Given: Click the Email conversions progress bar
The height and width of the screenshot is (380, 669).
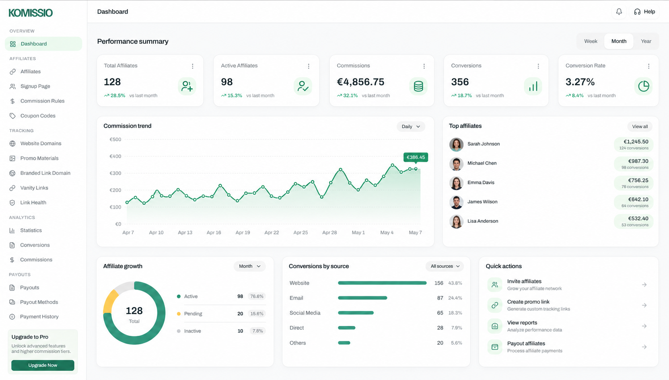Looking at the screenshot, I should [x=362, y=298].
